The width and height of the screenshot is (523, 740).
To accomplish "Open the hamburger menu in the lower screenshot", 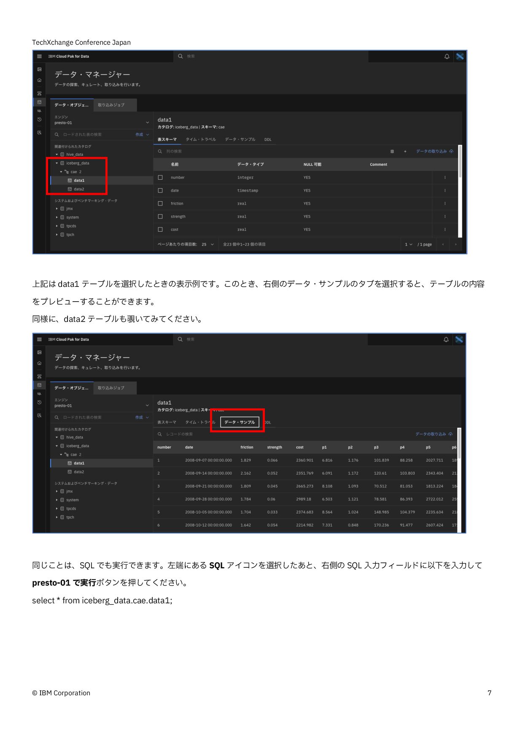I will tap(39, 339).
